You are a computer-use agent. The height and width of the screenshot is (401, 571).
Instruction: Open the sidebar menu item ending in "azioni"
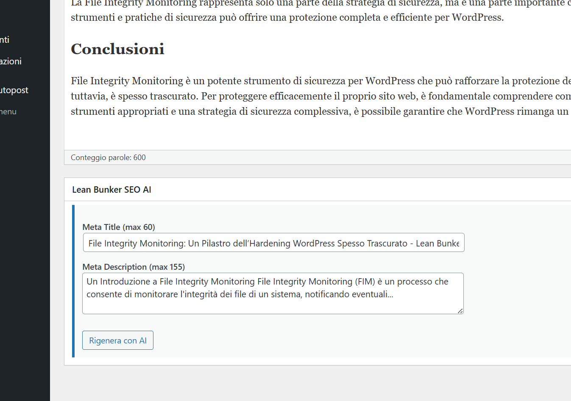point(11,61)
